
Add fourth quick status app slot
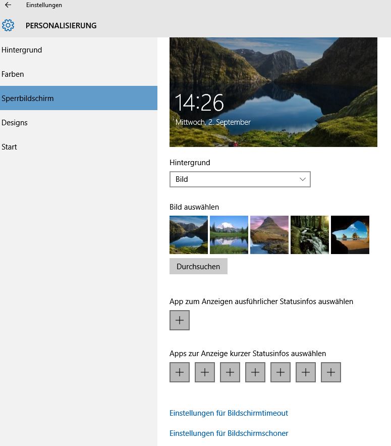pos(255,372)
